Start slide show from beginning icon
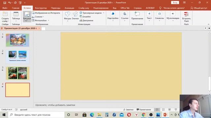The height and width of the screenshot is (118, 211). [x=20, y=3]
